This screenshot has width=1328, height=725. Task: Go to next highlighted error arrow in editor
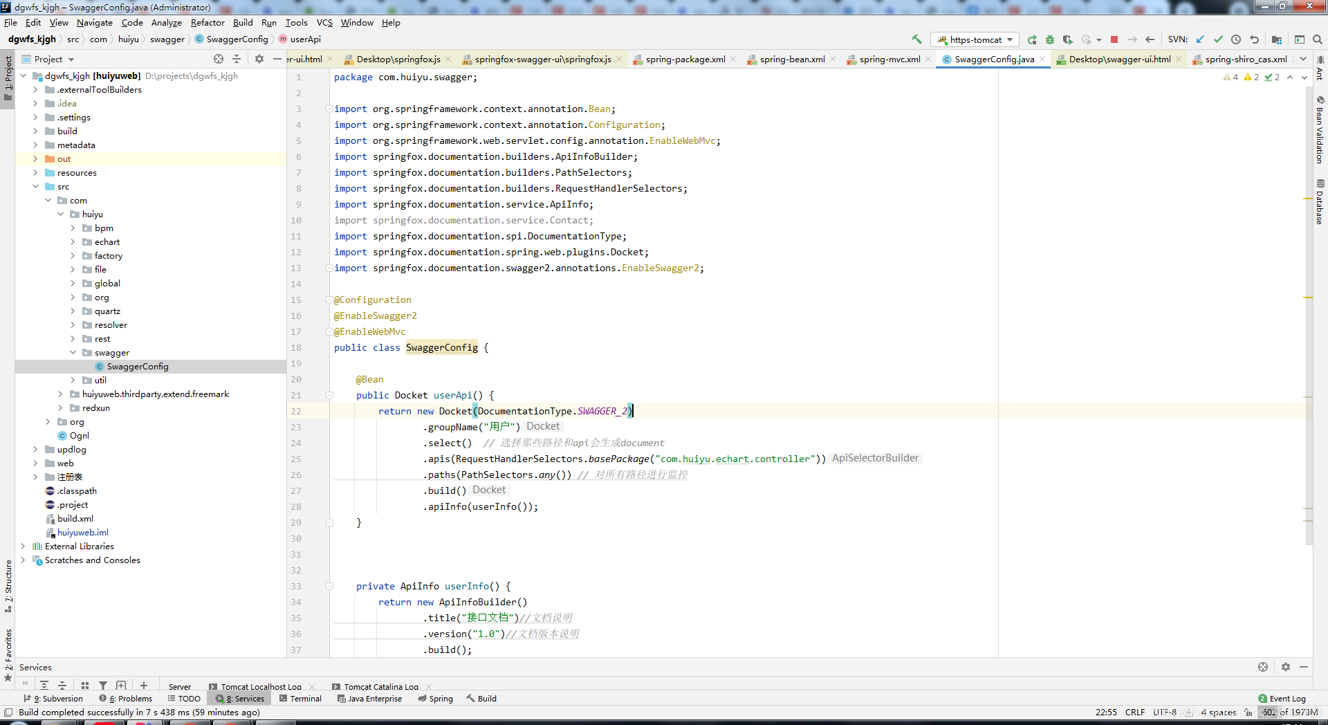[x=1304, y=77]
